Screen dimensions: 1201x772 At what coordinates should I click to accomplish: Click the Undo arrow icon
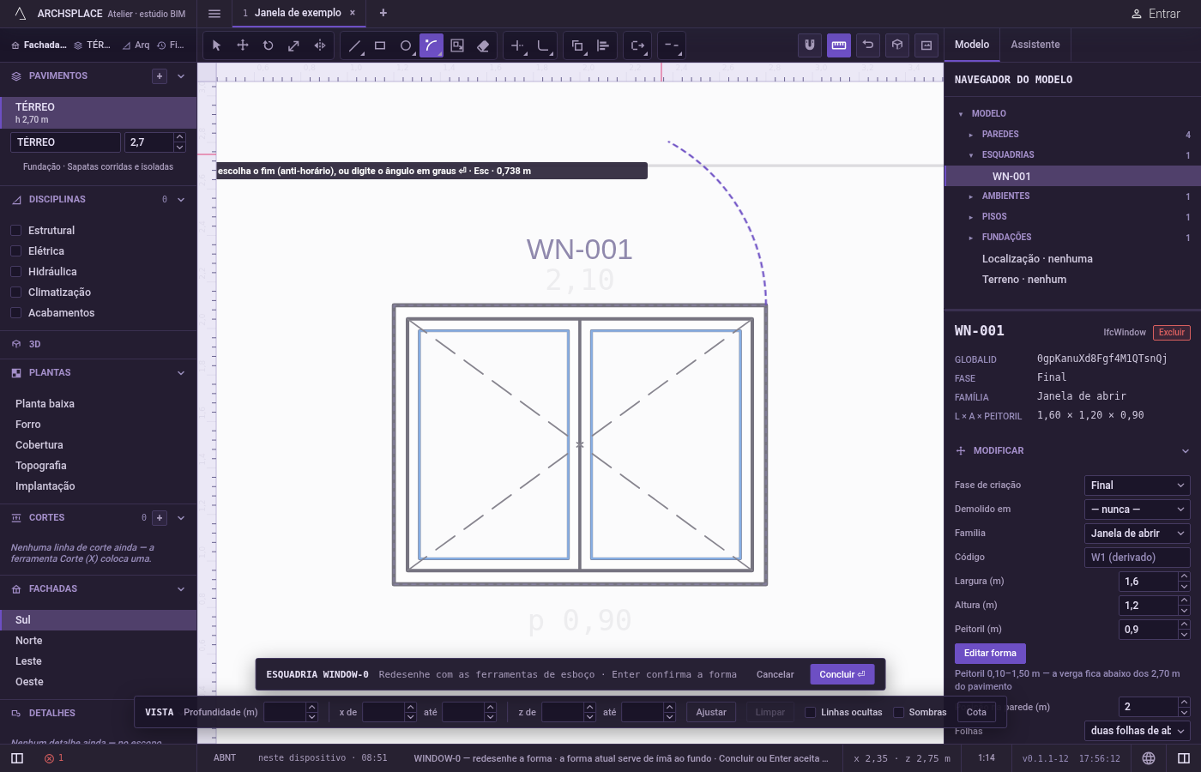point(868,45)
